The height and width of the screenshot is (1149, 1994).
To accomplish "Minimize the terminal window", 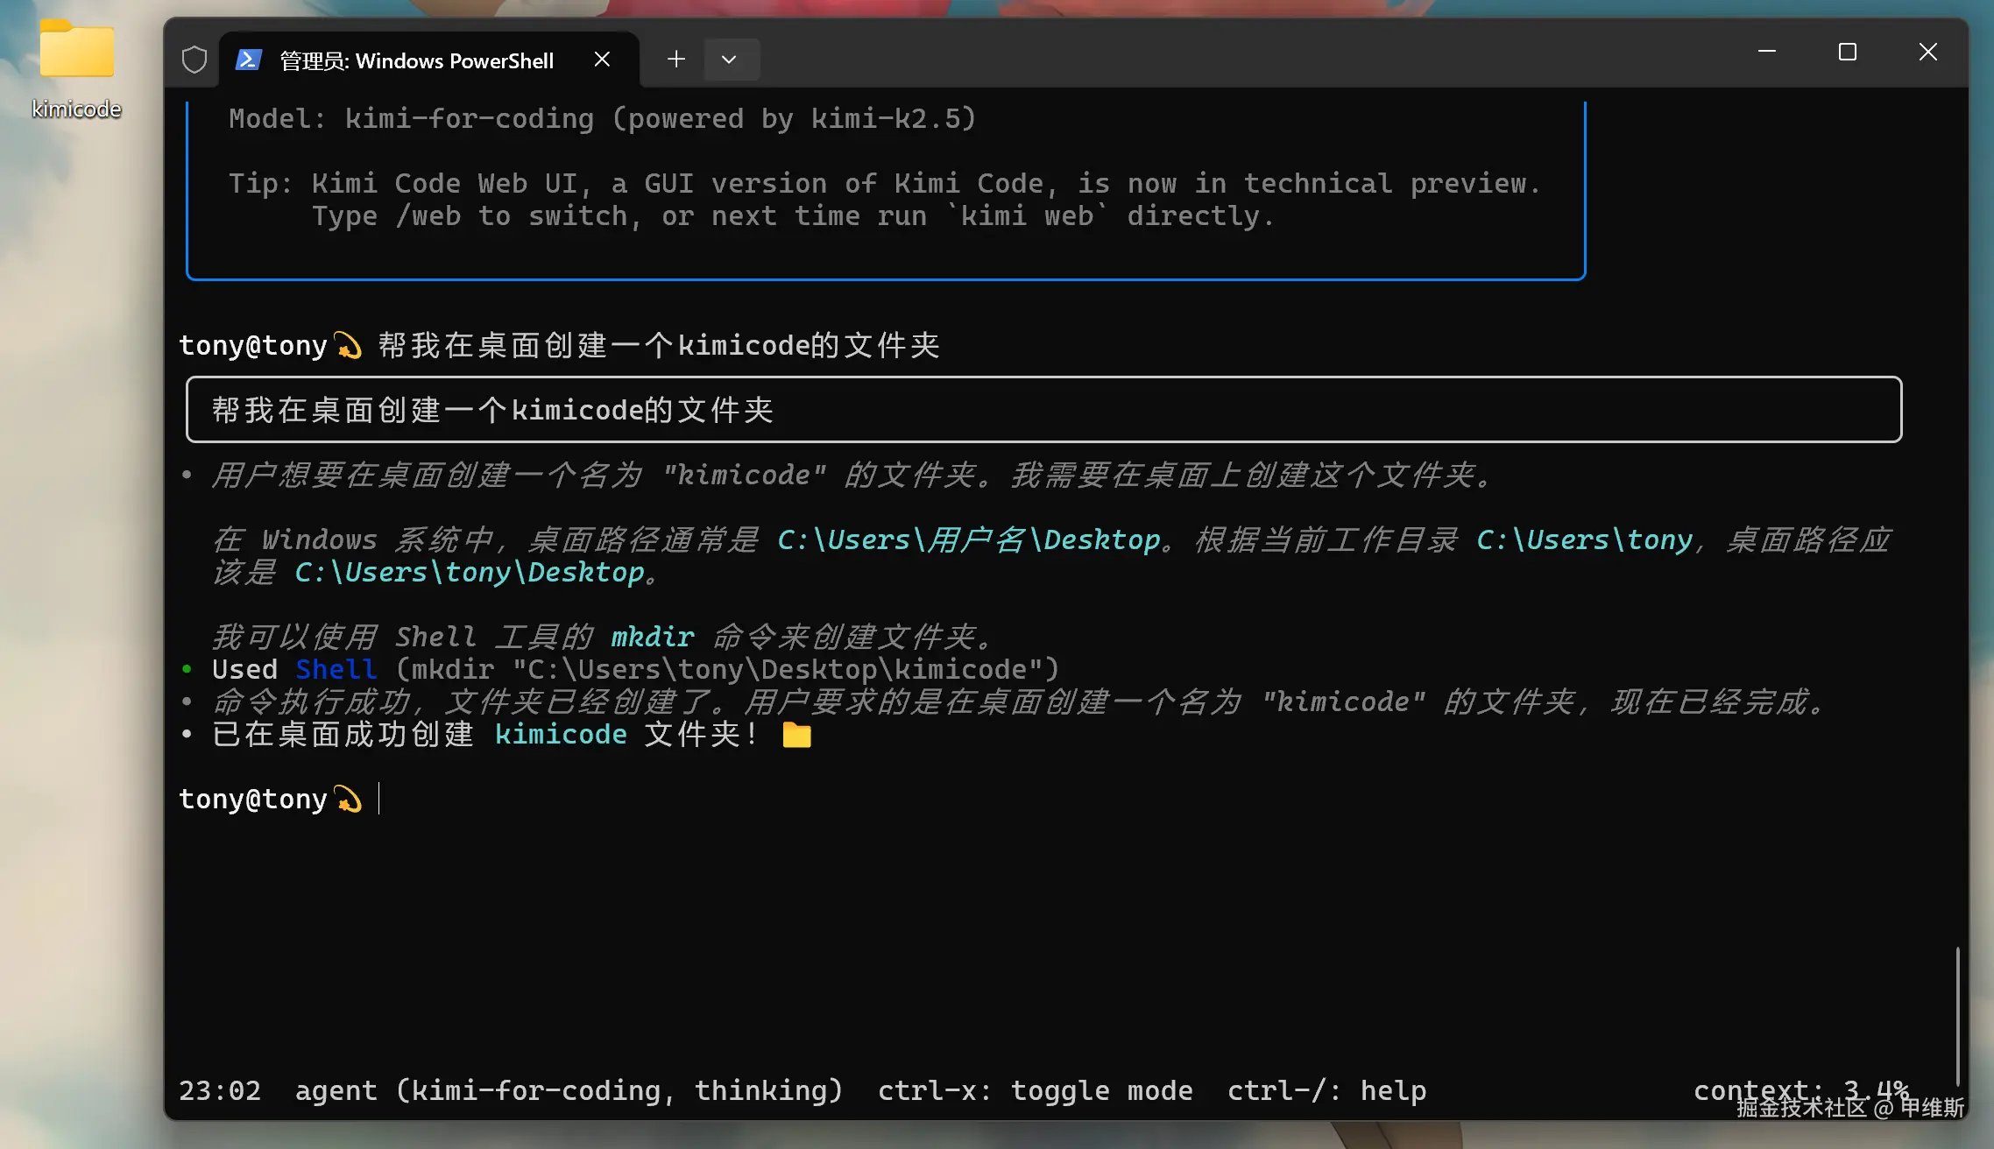I will click(x=1766, y=53).
